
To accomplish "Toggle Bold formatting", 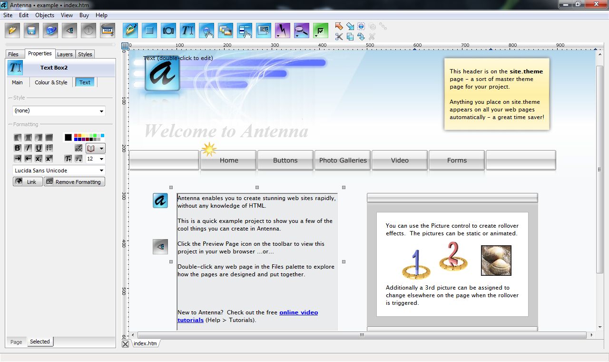I will [18, 148].
